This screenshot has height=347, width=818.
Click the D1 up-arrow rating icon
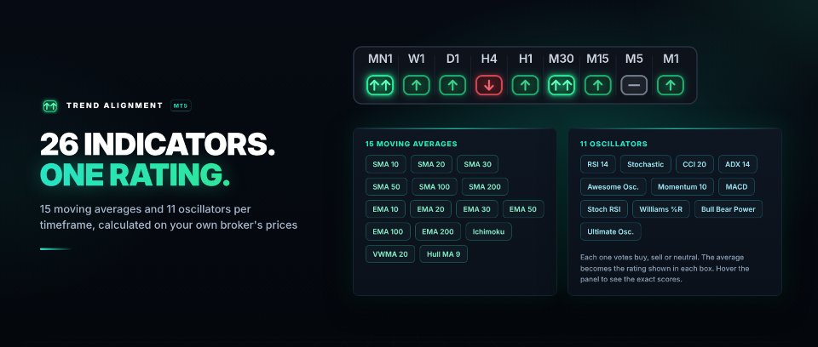point(452,85)
